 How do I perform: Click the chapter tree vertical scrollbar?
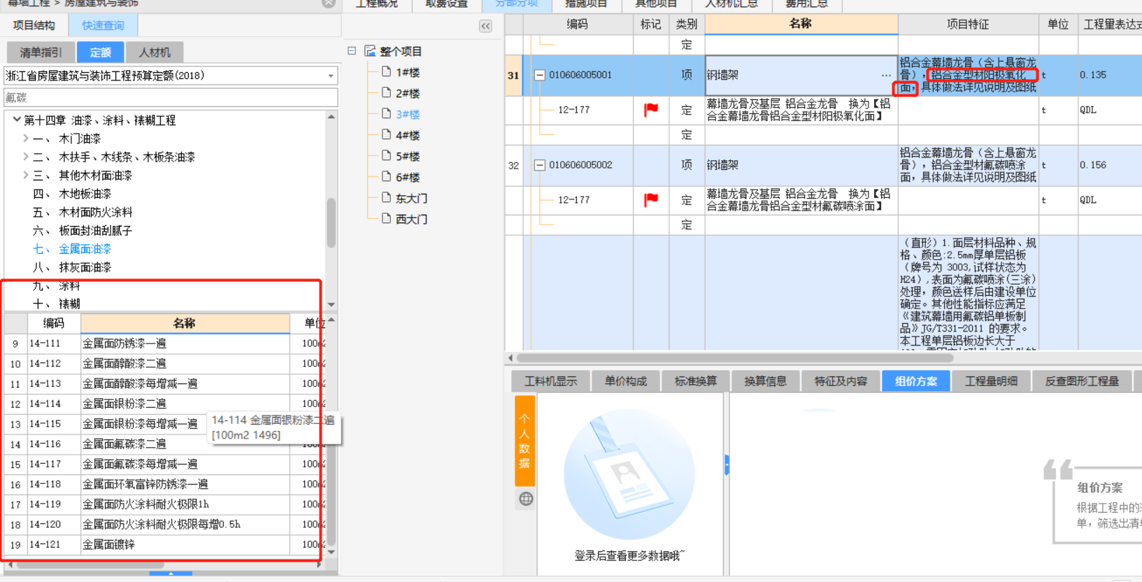coord(331,223)
